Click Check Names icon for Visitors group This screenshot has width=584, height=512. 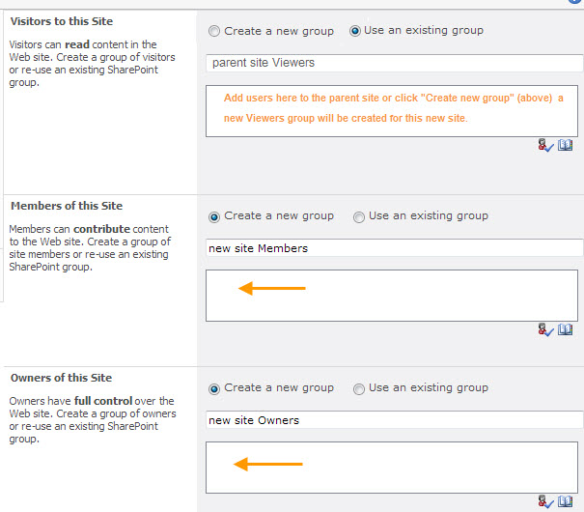[546, 145]
